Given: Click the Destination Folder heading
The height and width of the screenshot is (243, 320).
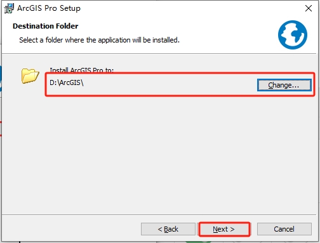Looking at the screenshot, I should click(46, 26).
